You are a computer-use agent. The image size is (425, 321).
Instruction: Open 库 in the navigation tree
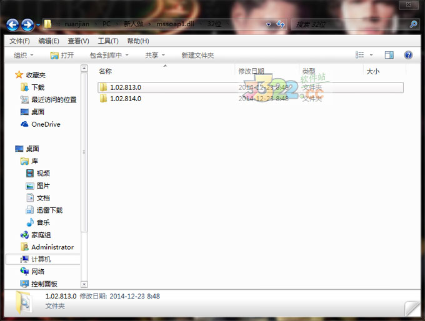35,161
